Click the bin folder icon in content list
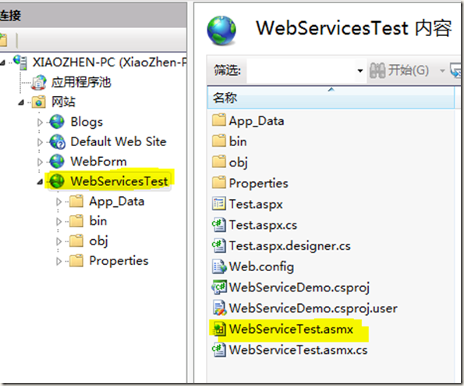464x386 pixels. point(219,141)
